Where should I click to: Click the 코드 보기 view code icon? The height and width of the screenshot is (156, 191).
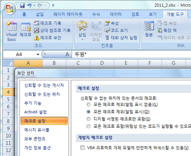pyautogui.click(x=107, y=30)
